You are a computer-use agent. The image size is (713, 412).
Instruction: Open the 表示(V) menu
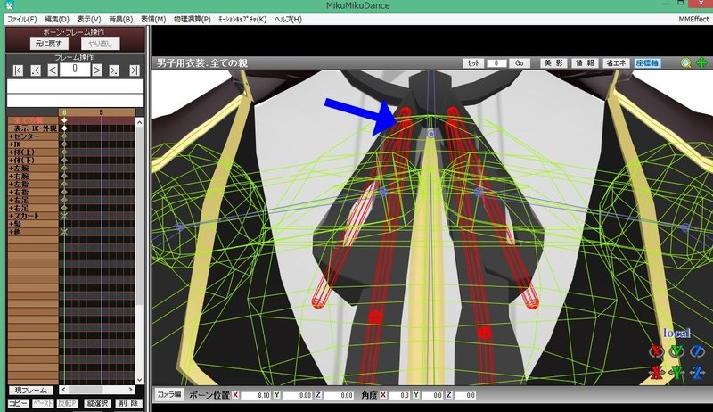click(x=88, y=19)
